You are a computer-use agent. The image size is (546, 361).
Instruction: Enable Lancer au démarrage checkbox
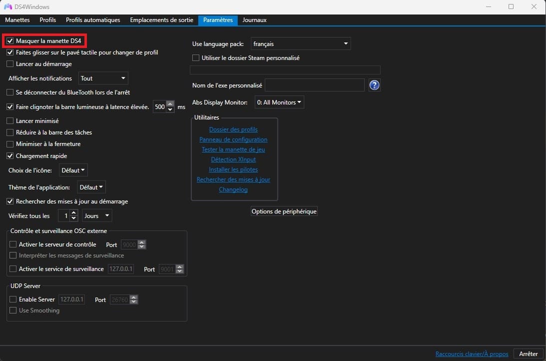[x=10, y=64]
